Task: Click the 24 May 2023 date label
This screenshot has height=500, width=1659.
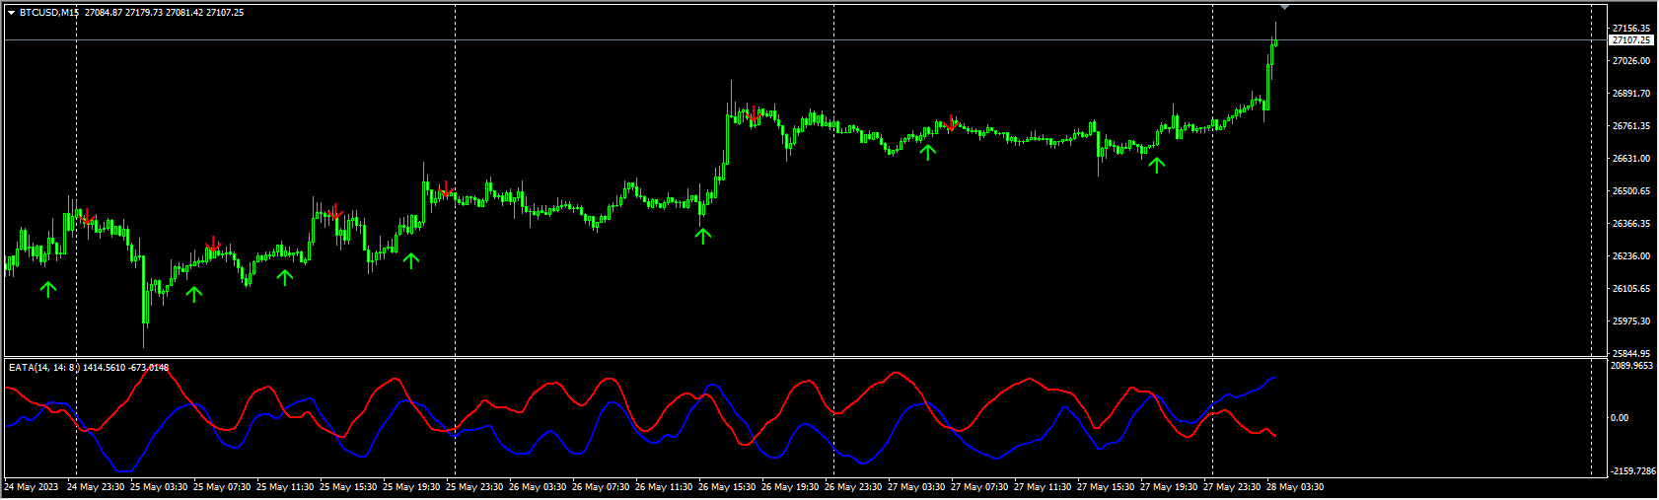Action: 32,487
